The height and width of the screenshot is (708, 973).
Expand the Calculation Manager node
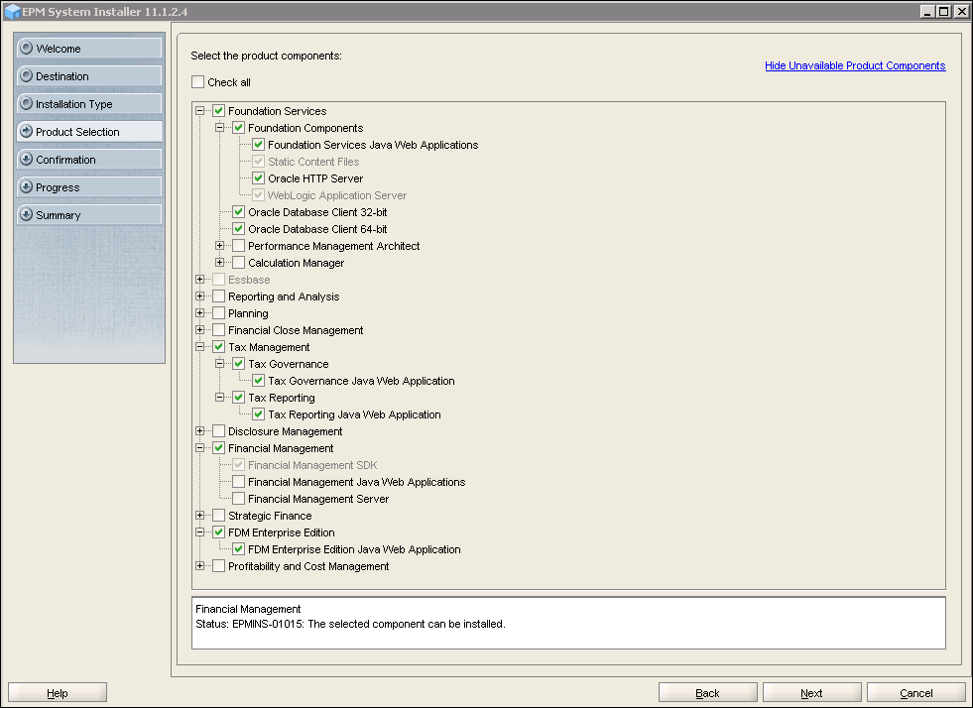coord(219,263)
